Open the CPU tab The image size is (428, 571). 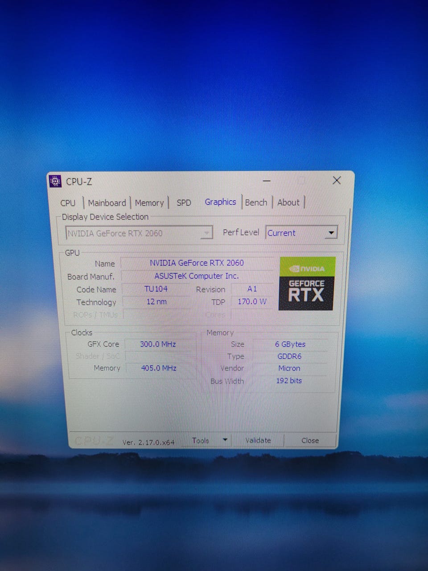(68, 203)
